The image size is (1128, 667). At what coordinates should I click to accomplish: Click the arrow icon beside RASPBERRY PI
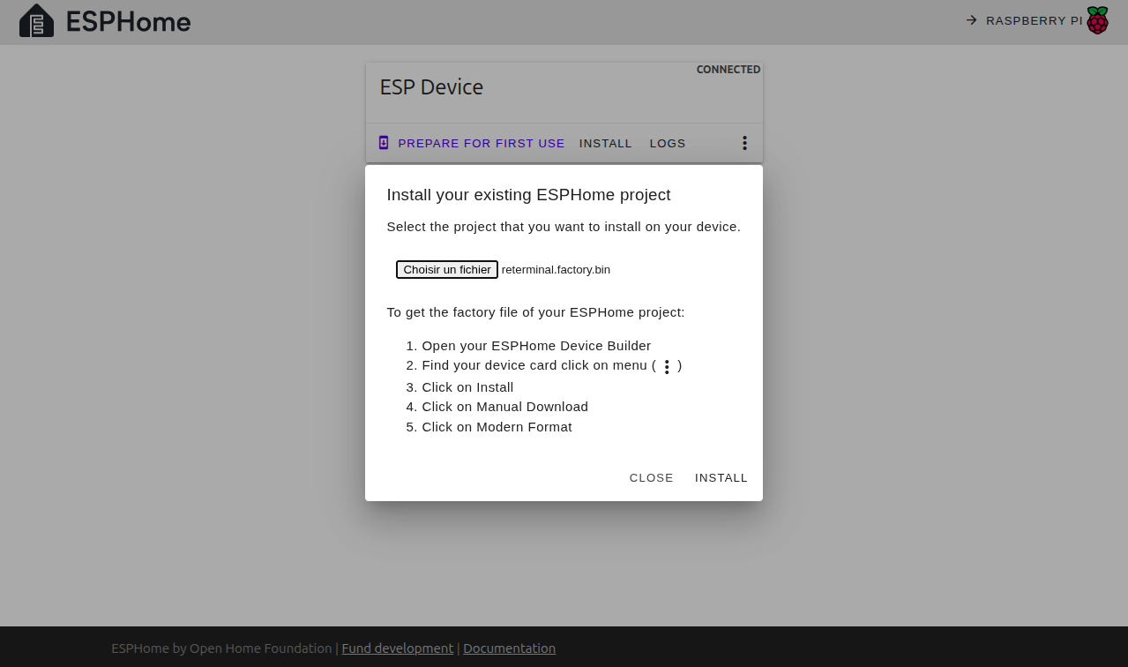[970, 20]
